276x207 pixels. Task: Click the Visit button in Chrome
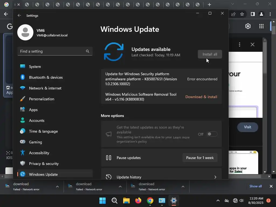tap(247, 127)
